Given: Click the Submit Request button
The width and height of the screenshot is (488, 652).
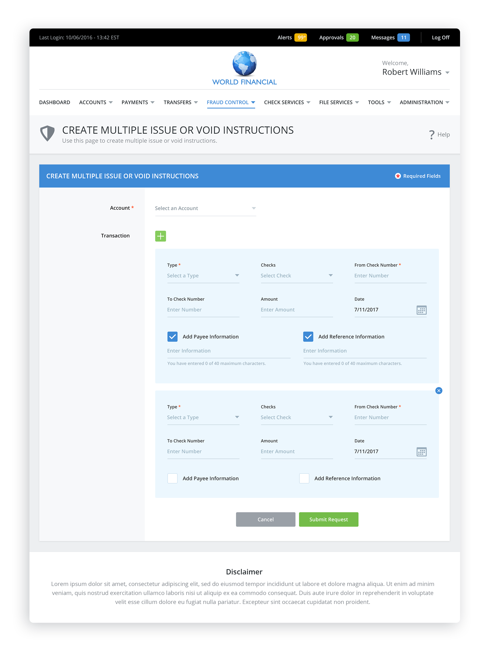Looking at the screenshot, I should 328,519.
